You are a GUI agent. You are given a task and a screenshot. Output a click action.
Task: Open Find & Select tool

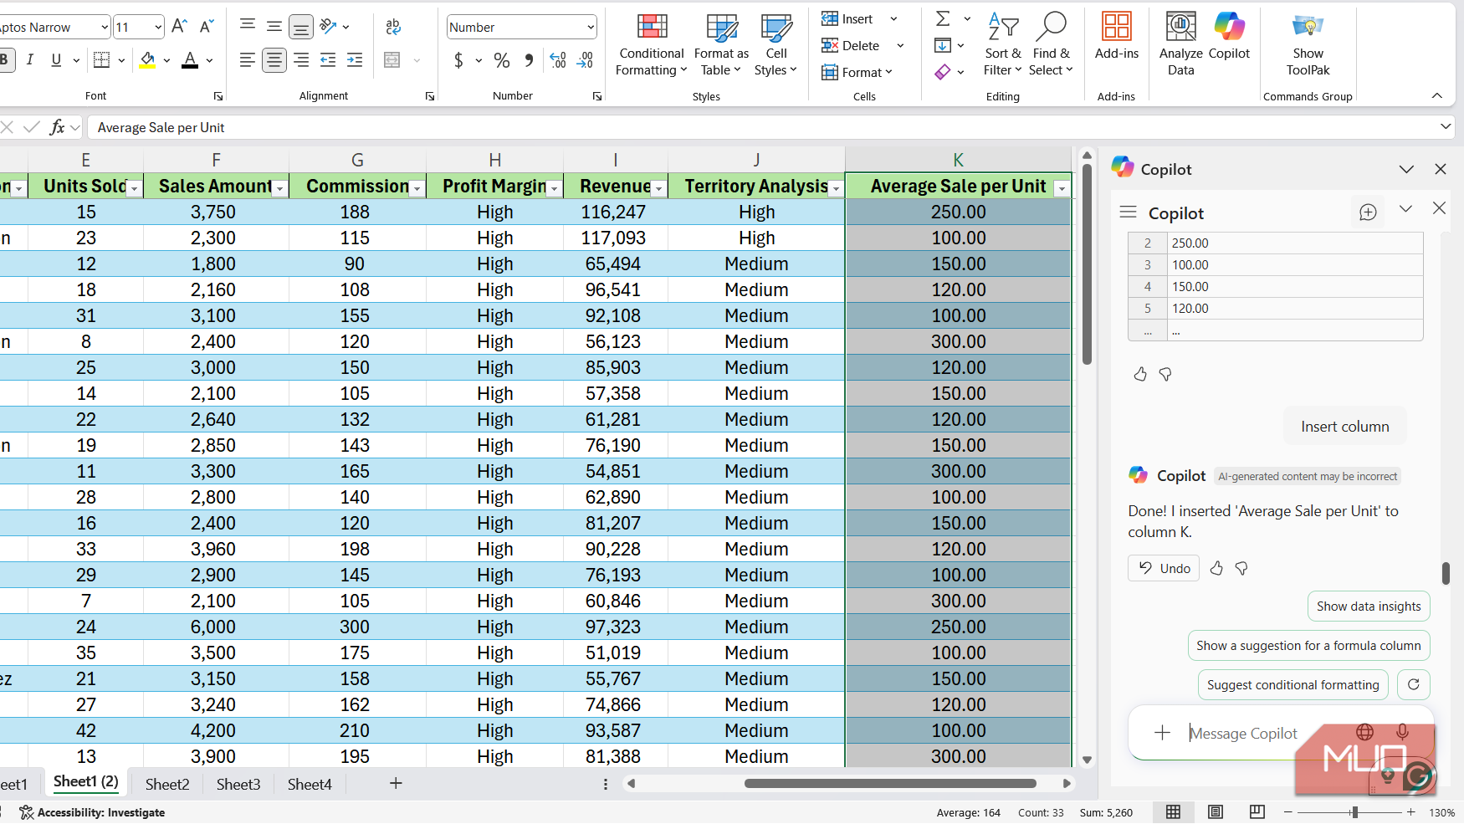(1051, 46)
